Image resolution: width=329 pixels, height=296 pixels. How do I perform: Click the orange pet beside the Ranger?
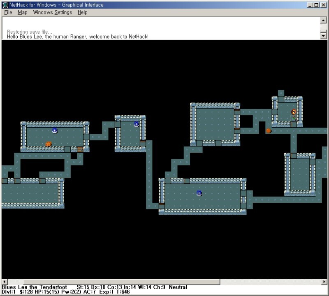tap(294, 112)
